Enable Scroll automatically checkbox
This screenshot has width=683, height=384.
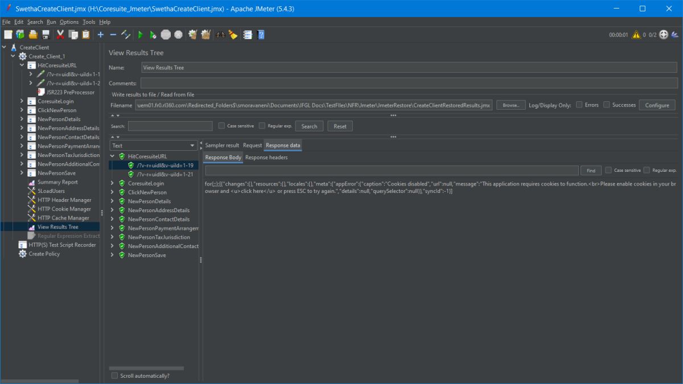(114, 375)
